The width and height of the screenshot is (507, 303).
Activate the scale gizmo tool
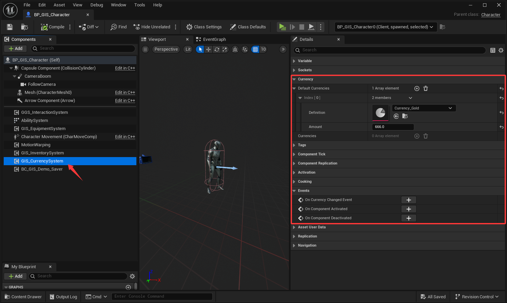(225, 49)
